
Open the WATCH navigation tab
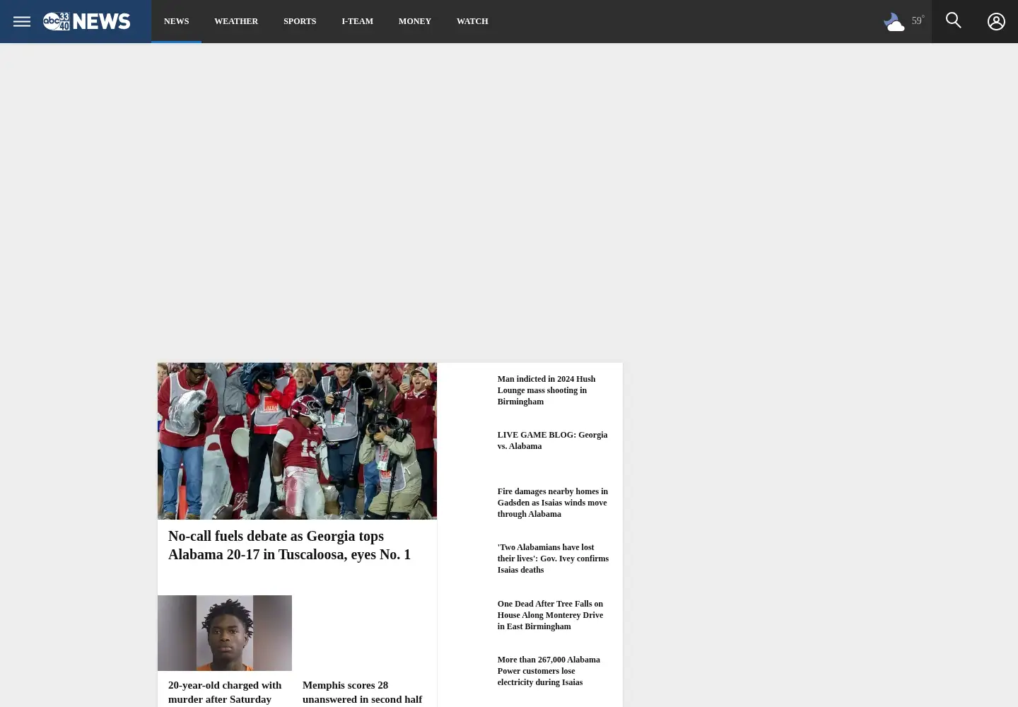[472, 21]
